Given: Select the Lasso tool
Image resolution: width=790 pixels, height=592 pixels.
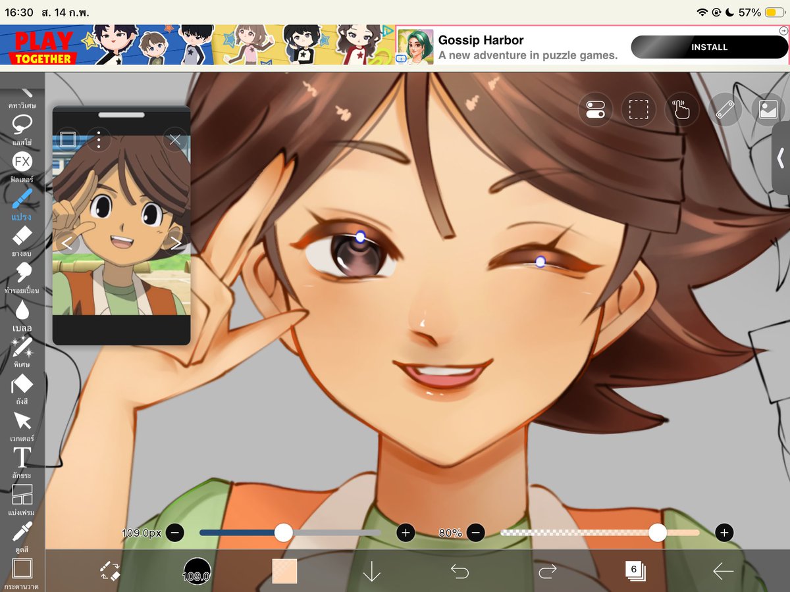Looking at the screenshot, I should point(22,128).
